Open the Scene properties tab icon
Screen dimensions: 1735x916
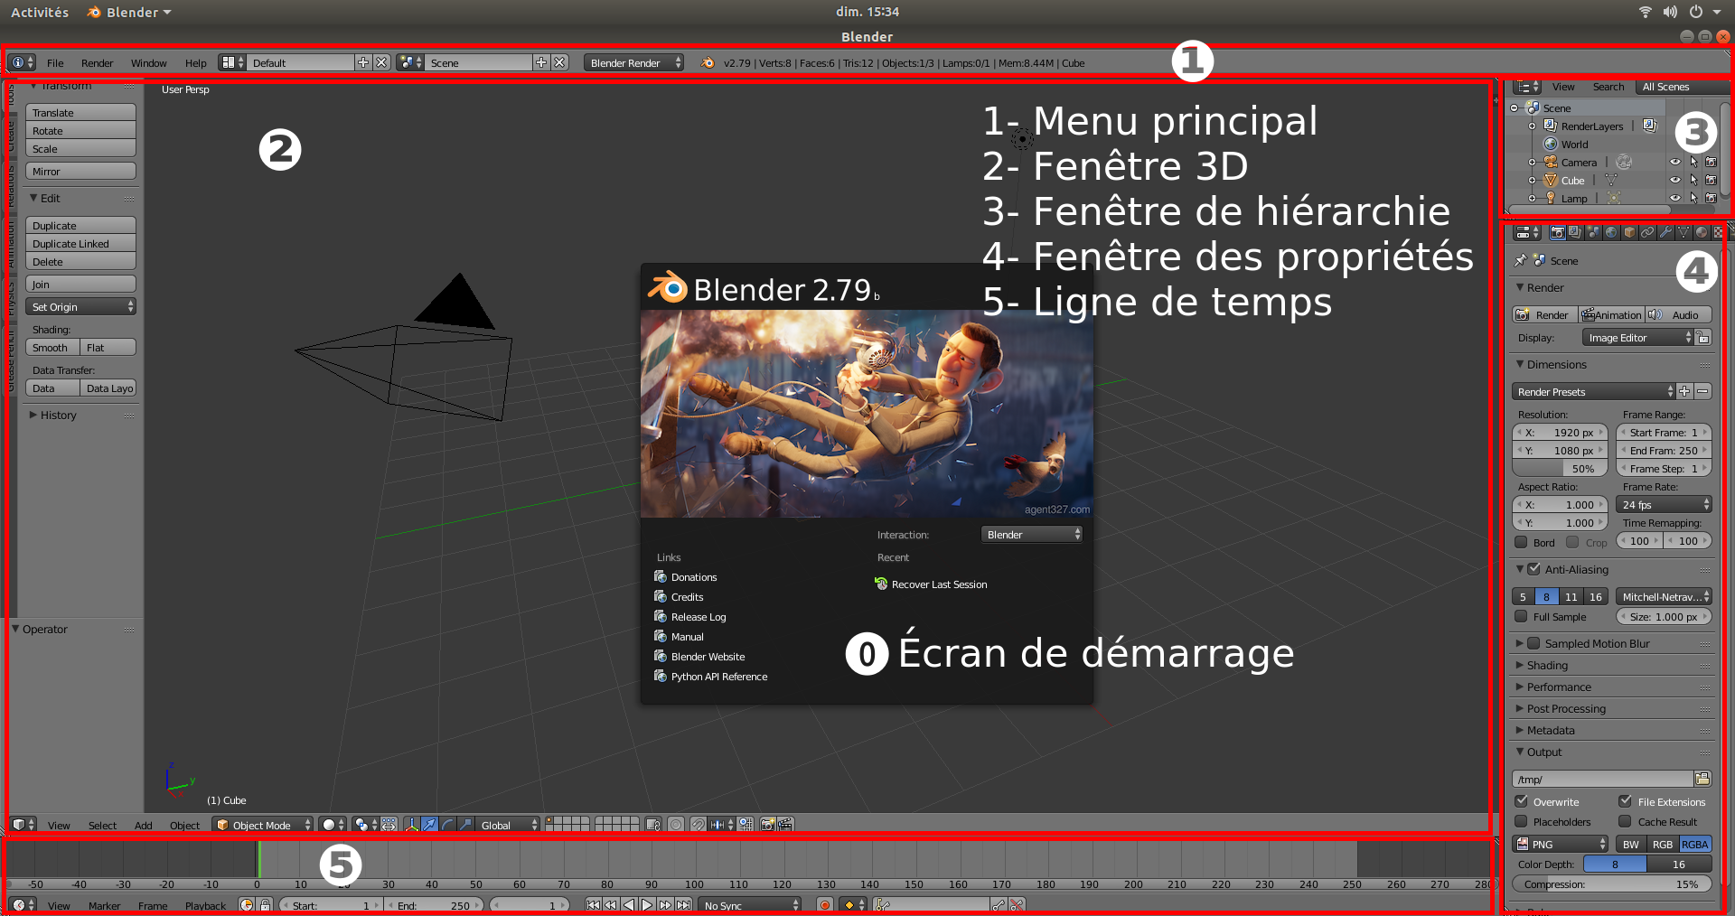1594,232
